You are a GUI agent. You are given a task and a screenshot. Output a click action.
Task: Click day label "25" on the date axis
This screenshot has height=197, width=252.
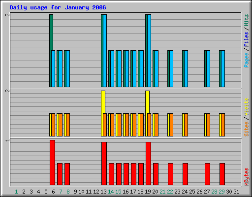point(192,192)
